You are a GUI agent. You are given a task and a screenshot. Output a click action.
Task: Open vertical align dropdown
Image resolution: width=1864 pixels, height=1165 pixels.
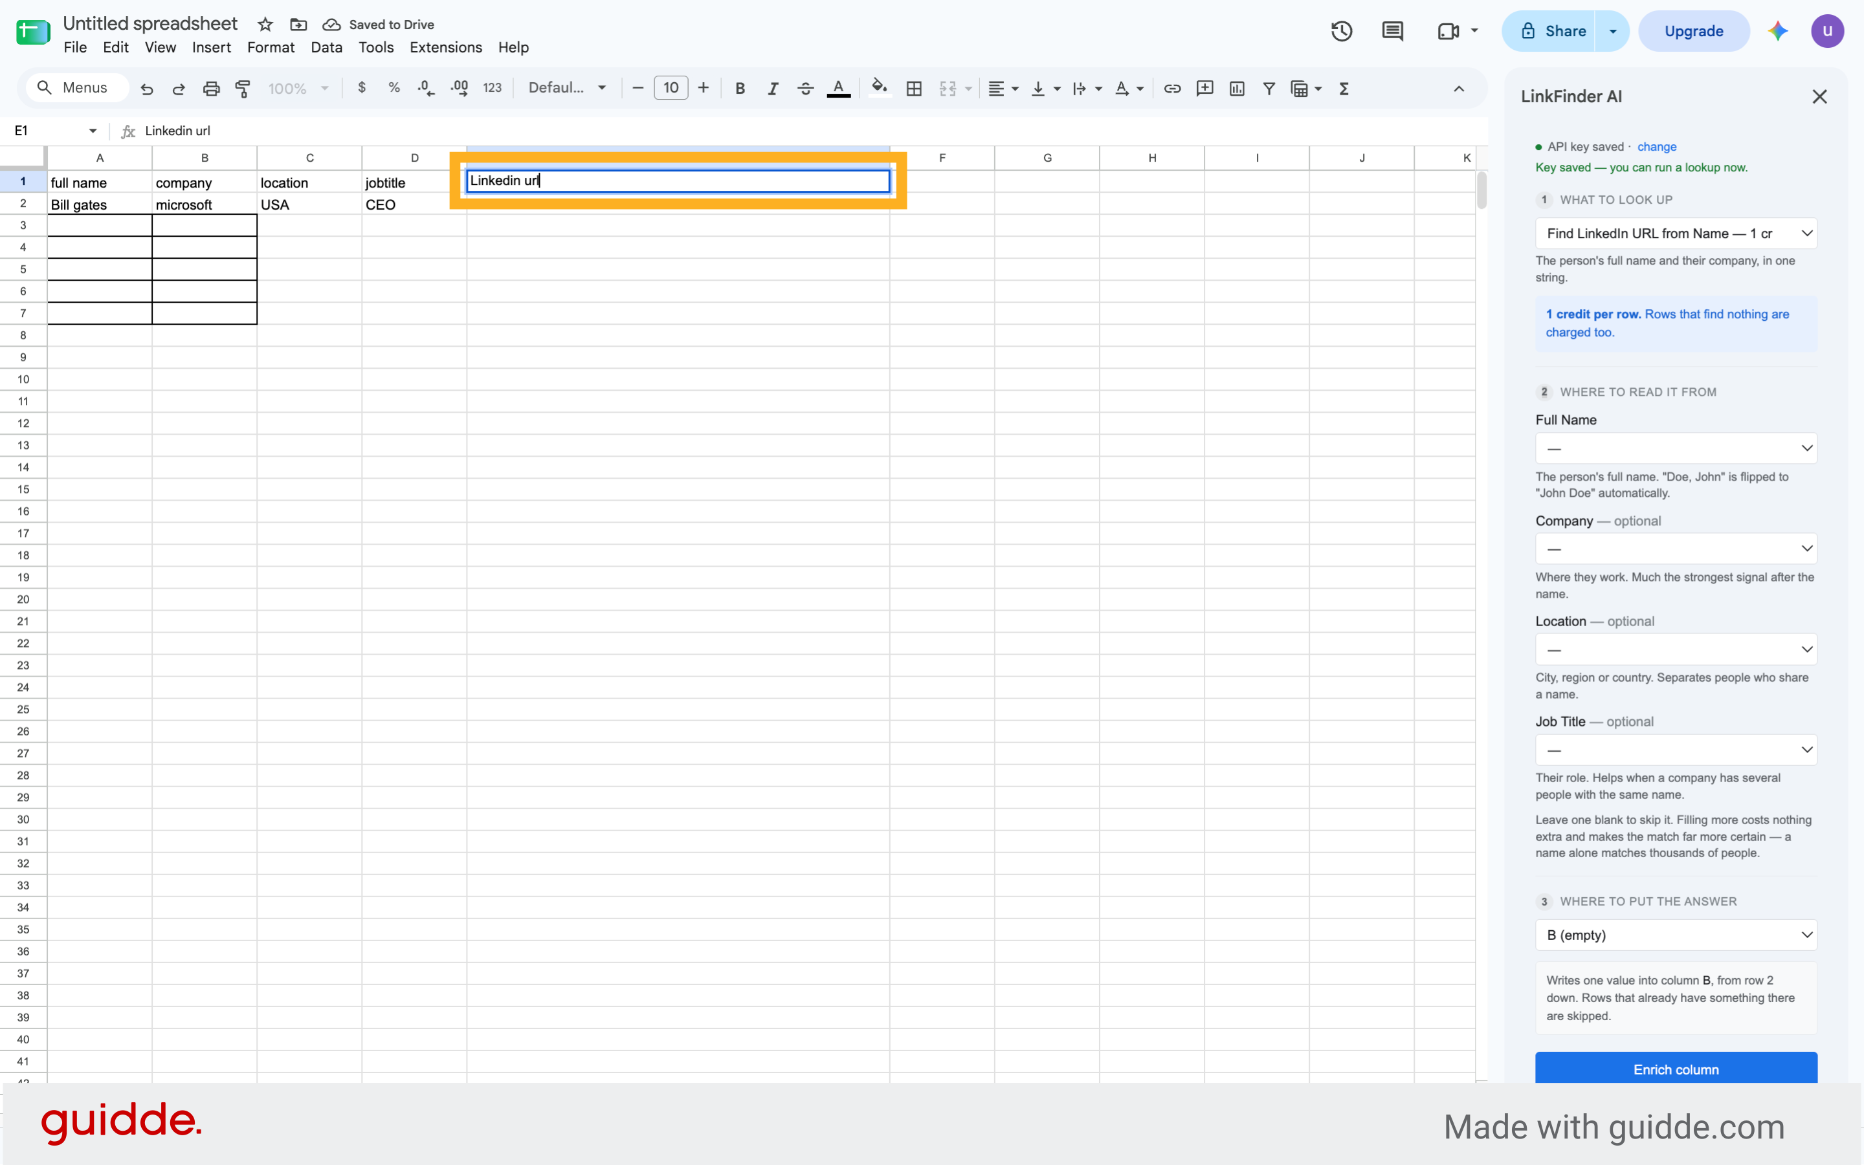coord(1045,89)
